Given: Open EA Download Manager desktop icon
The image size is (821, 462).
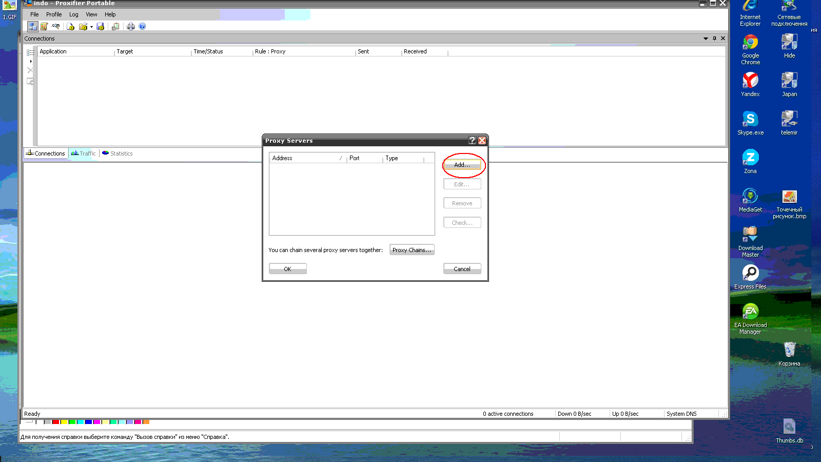Looking at the screenshot, I should 750,319.
